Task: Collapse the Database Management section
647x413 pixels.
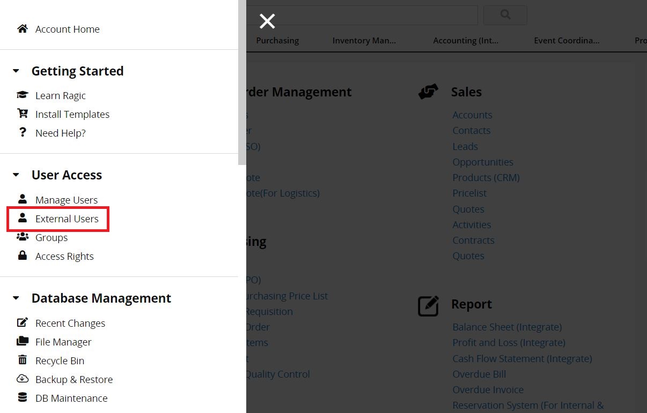Action: coord(16,298)
